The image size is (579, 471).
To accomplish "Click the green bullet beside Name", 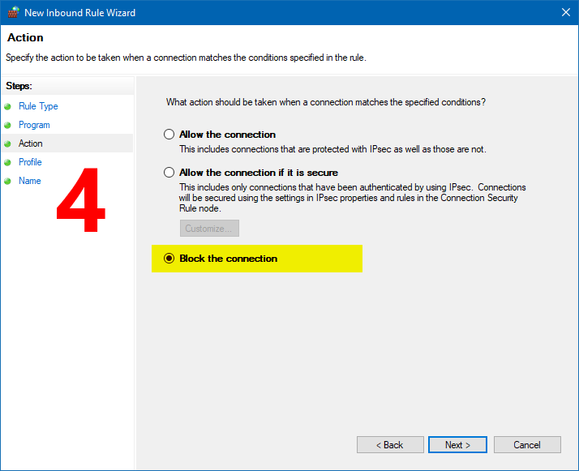I will [x=7, y=181].
